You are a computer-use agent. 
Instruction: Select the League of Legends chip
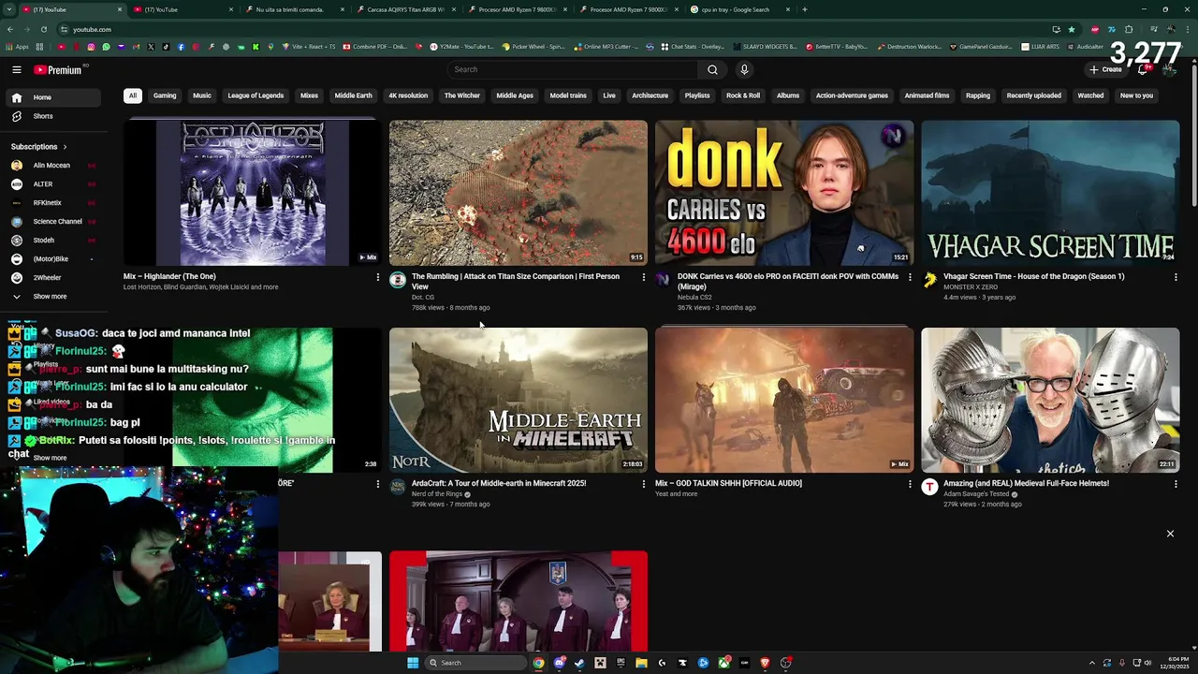pyautogui.click(x=256, y=95)
